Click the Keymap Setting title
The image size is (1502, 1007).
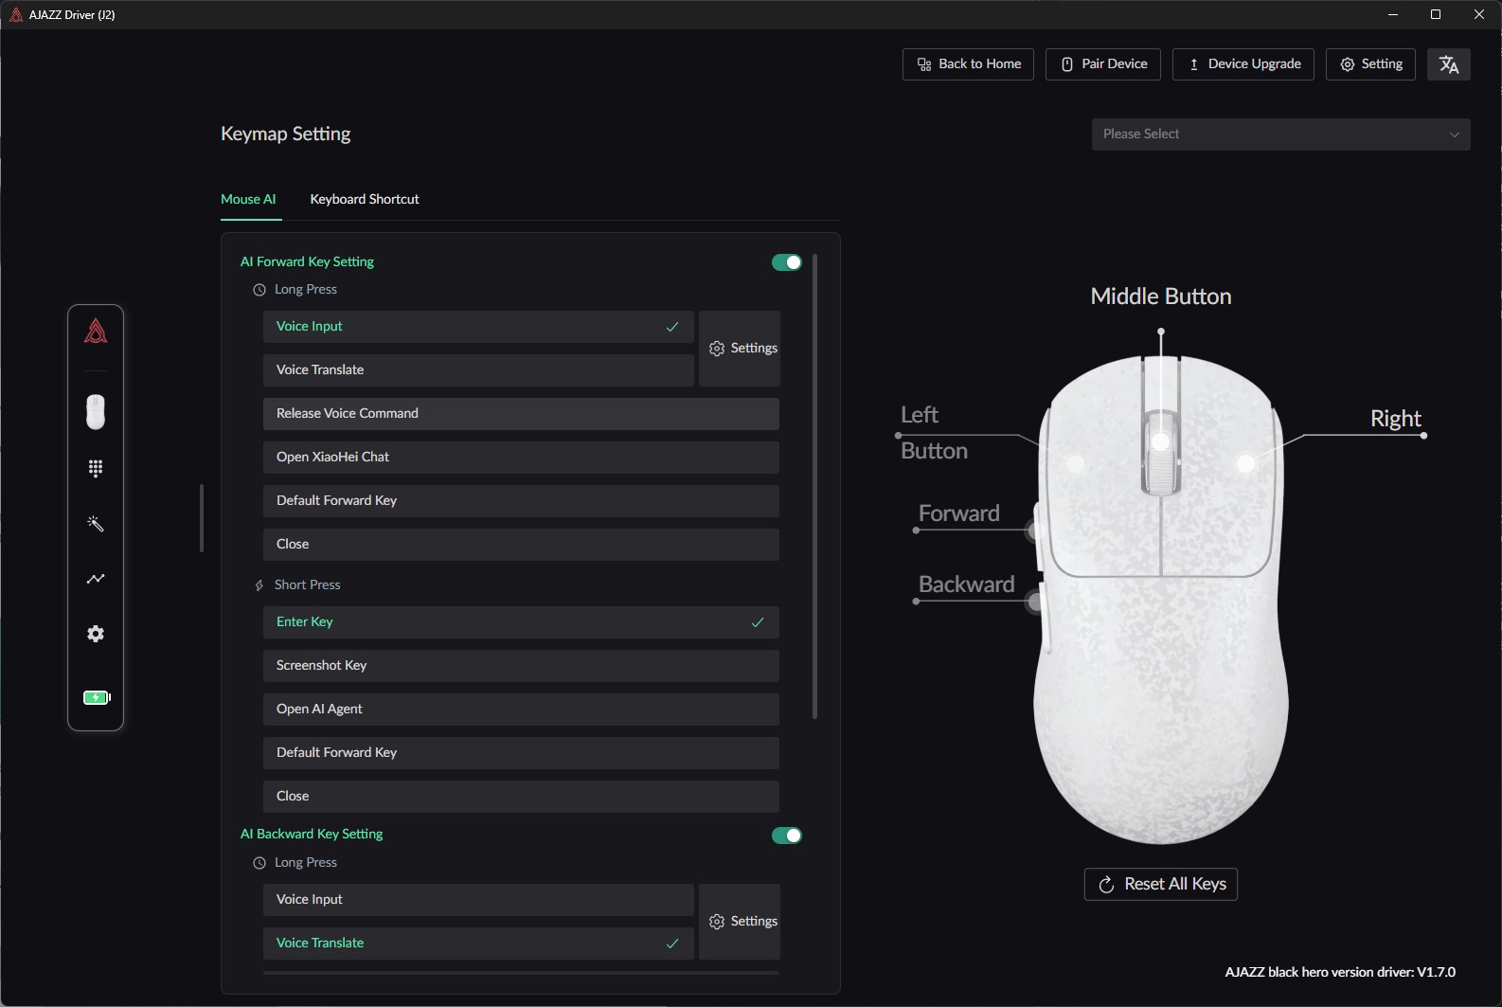pos(286,134)
